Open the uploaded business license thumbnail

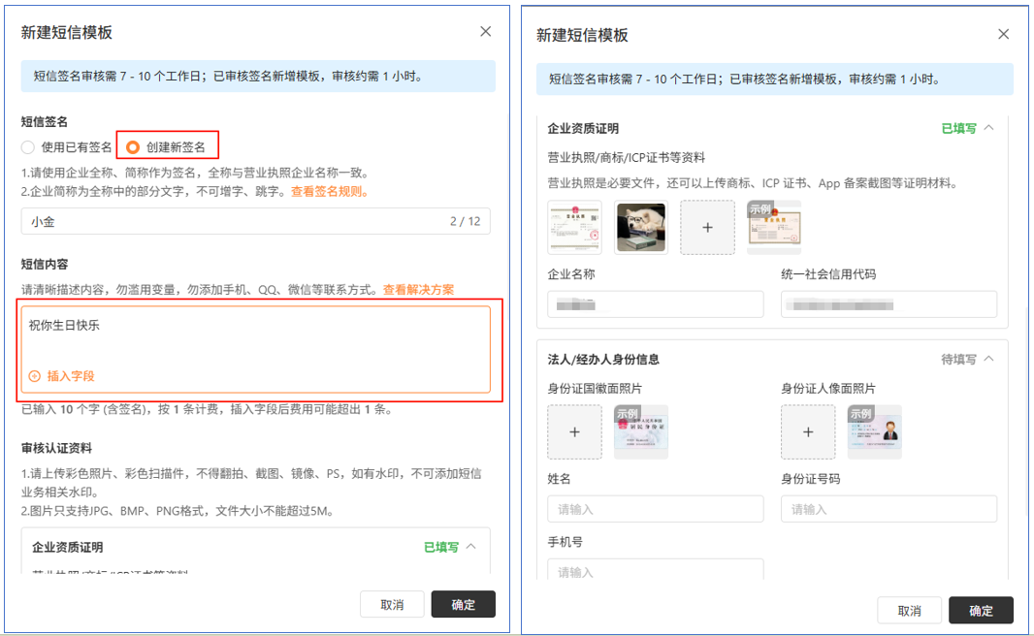point(574,228)
